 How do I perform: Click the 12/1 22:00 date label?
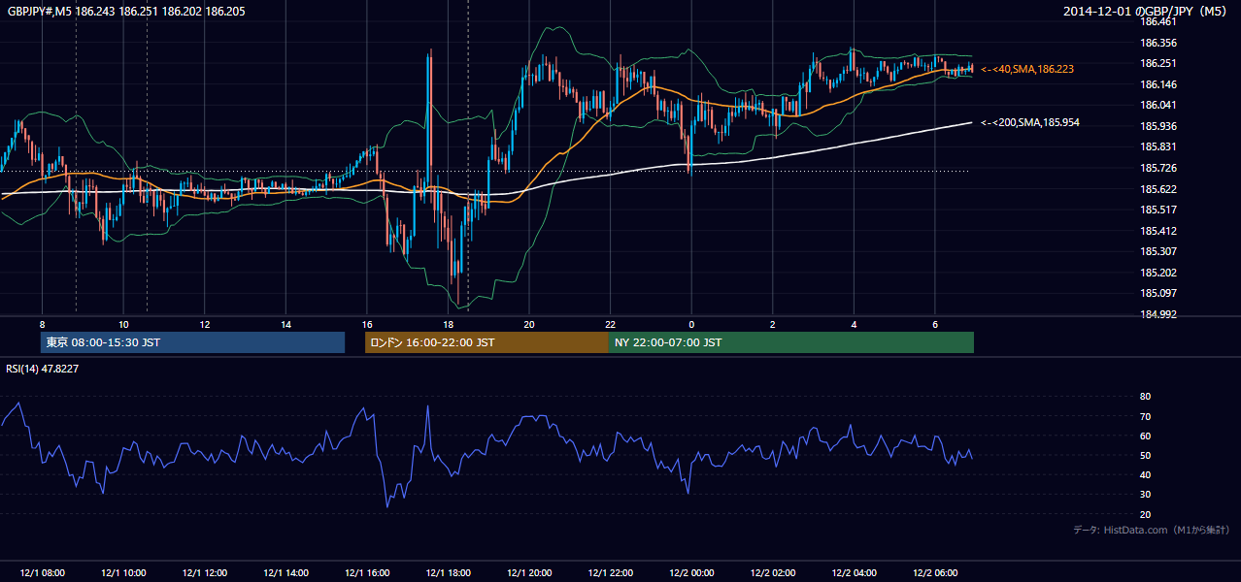point(610,572)
